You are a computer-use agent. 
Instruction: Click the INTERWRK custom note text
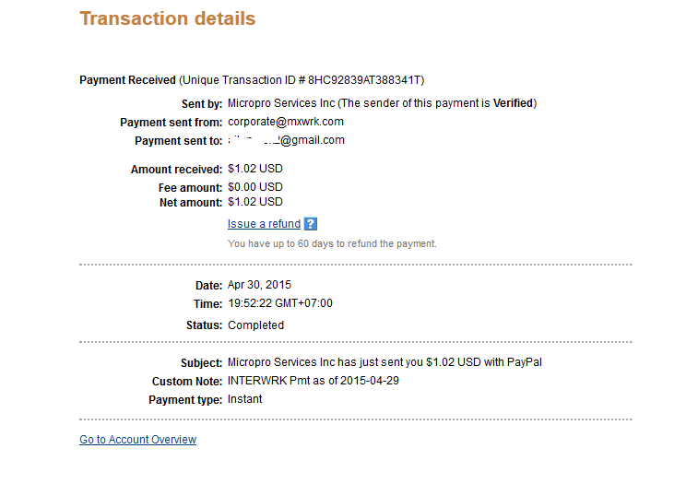tap(313, 381)
